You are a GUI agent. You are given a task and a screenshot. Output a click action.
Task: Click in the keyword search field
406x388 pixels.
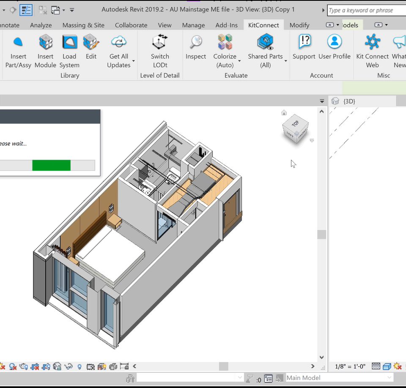(367, 10)
